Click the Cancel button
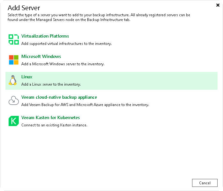The height and width of the screenshot is (191, 223). point(205,183)
